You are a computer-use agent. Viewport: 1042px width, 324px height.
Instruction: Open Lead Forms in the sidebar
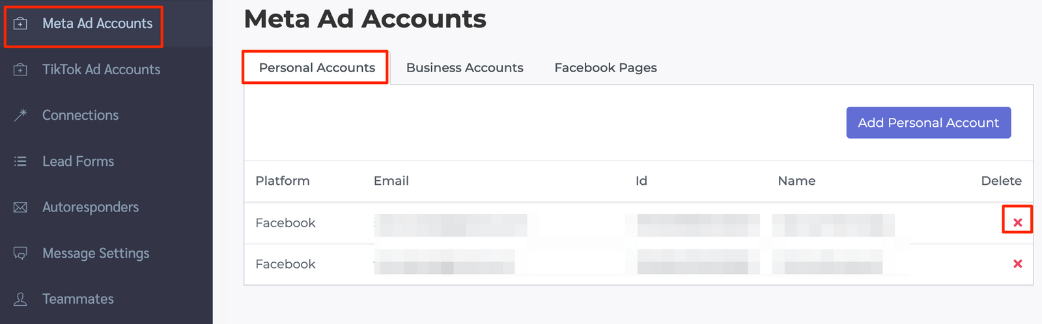tap(78, 161)
